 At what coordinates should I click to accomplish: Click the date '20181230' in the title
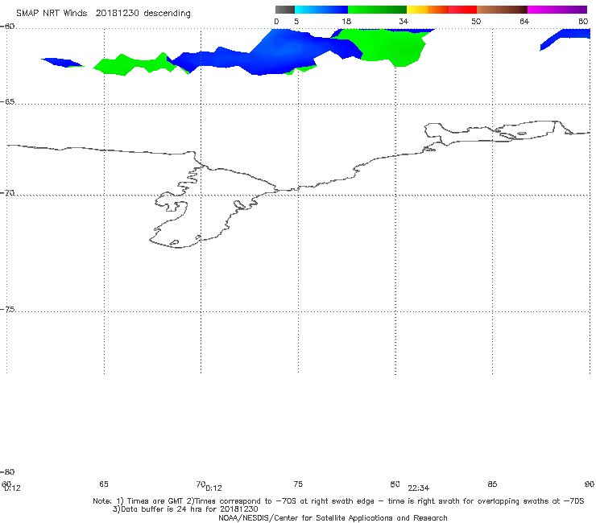(x=117, y=13)
